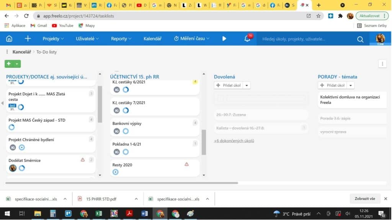392x220 pixels.
Task: Open the browser extensions puzzle icon
Action: [x=340, y=16]
